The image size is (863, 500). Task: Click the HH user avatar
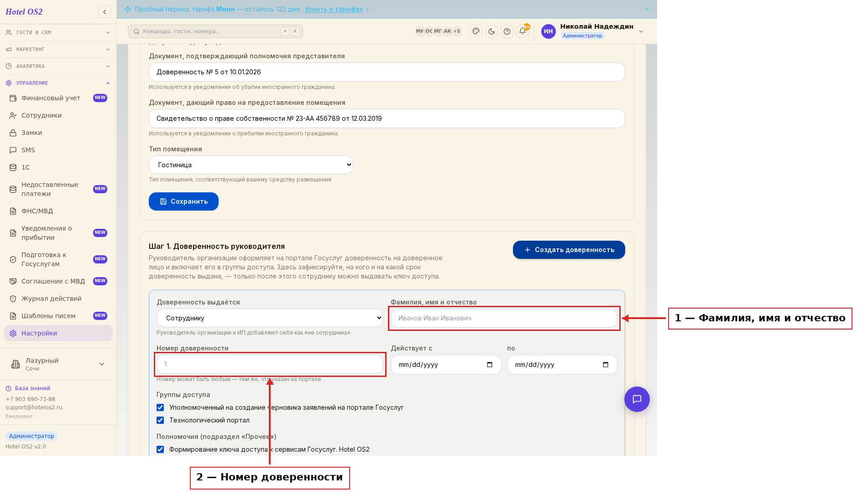click(549, 31)
